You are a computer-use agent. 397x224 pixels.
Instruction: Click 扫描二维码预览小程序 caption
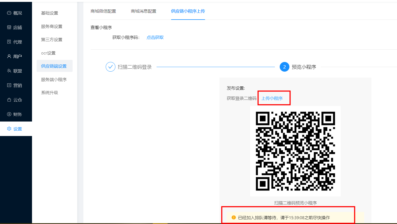(295, 203)
